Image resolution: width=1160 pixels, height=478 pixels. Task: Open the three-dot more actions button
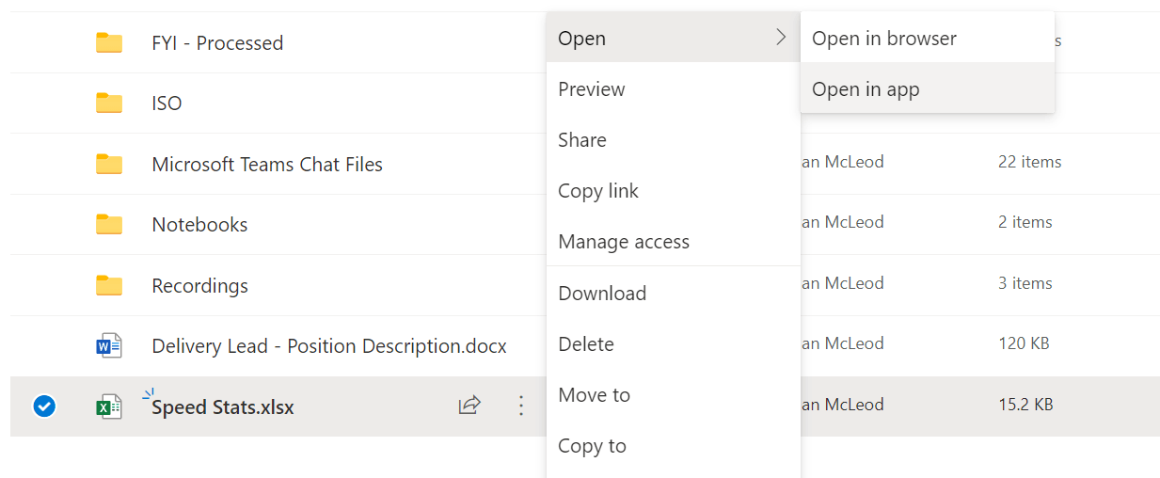point(521,406)
